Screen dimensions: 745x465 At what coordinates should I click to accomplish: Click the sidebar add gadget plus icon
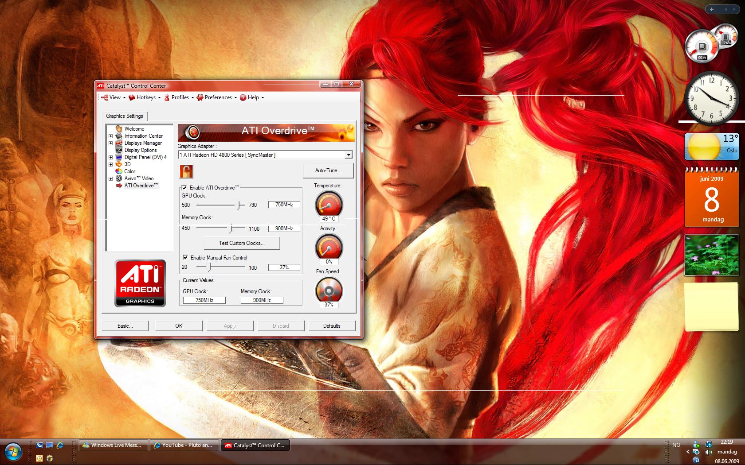[x=712, y=9]
